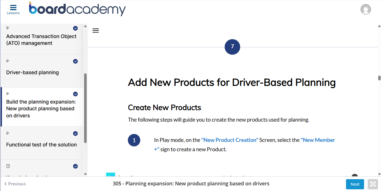
Task: Open the user profile avatar
Action: (x=366, y=9)
